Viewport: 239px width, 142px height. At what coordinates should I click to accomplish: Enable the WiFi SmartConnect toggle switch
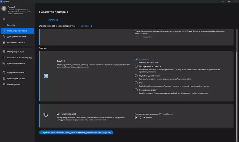click(x=138, y=118)
